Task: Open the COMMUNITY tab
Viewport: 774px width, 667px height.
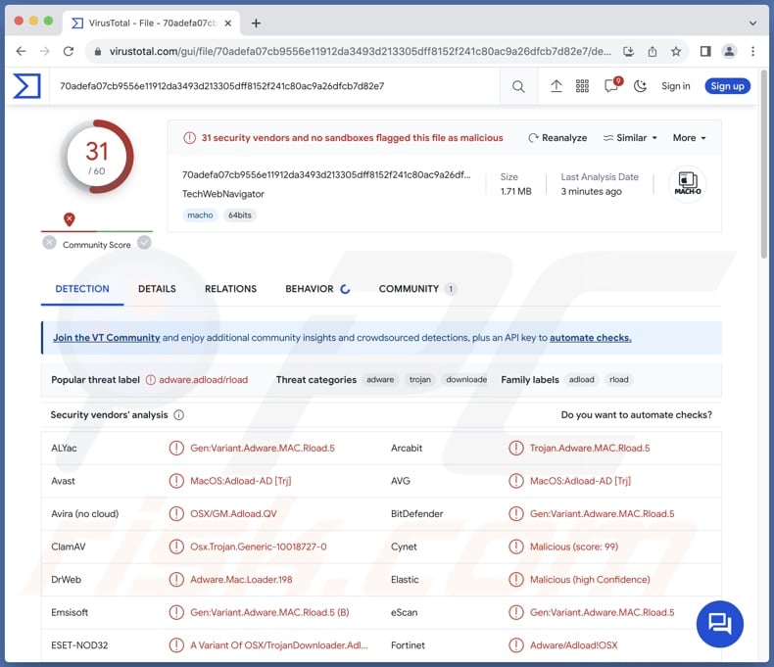Action: point(409,289)
